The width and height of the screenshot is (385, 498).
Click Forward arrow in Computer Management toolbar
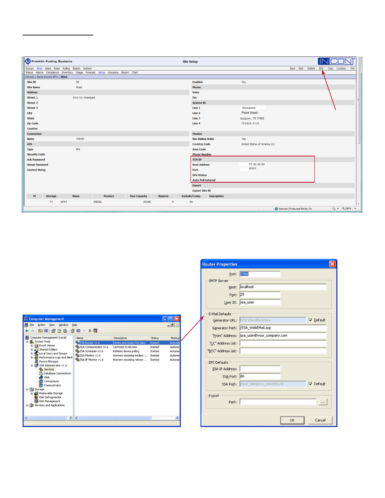point(33,331)
